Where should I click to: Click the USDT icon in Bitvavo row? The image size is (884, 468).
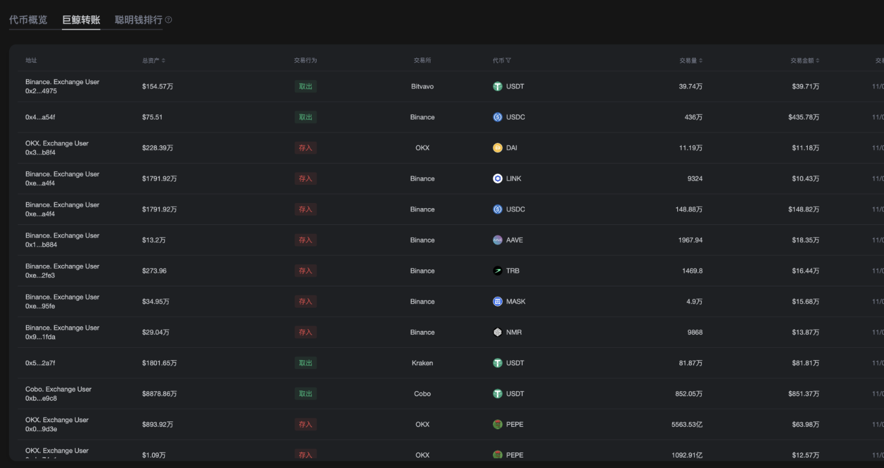(498, 87)
